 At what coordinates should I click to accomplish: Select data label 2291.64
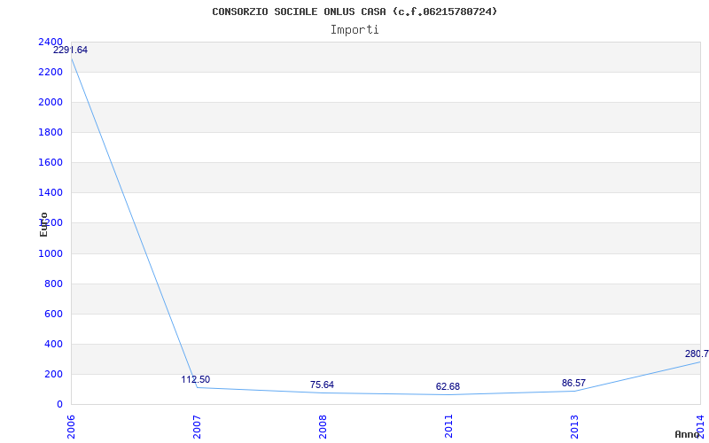tap(70, 51)
